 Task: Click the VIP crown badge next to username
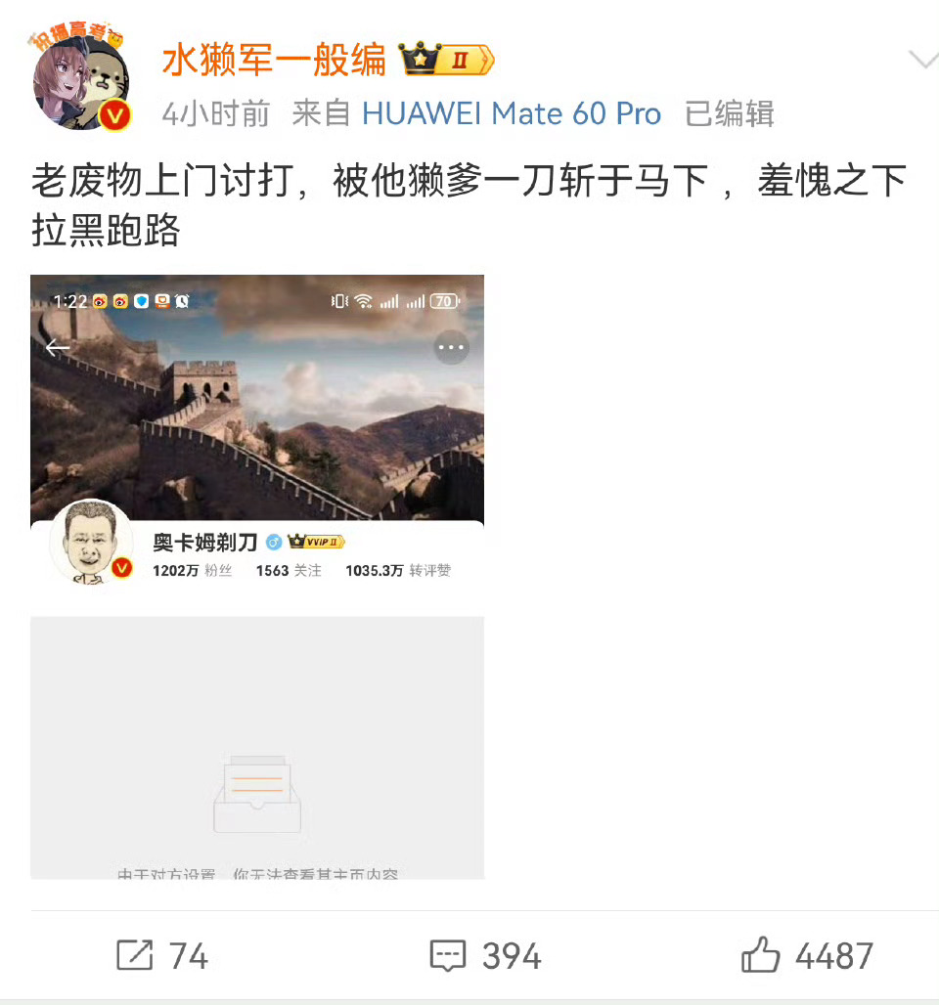(x=446, y=61)
